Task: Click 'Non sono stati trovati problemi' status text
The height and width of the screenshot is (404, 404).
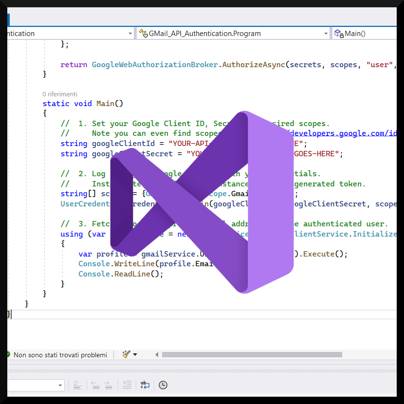Action: point(60,354)
